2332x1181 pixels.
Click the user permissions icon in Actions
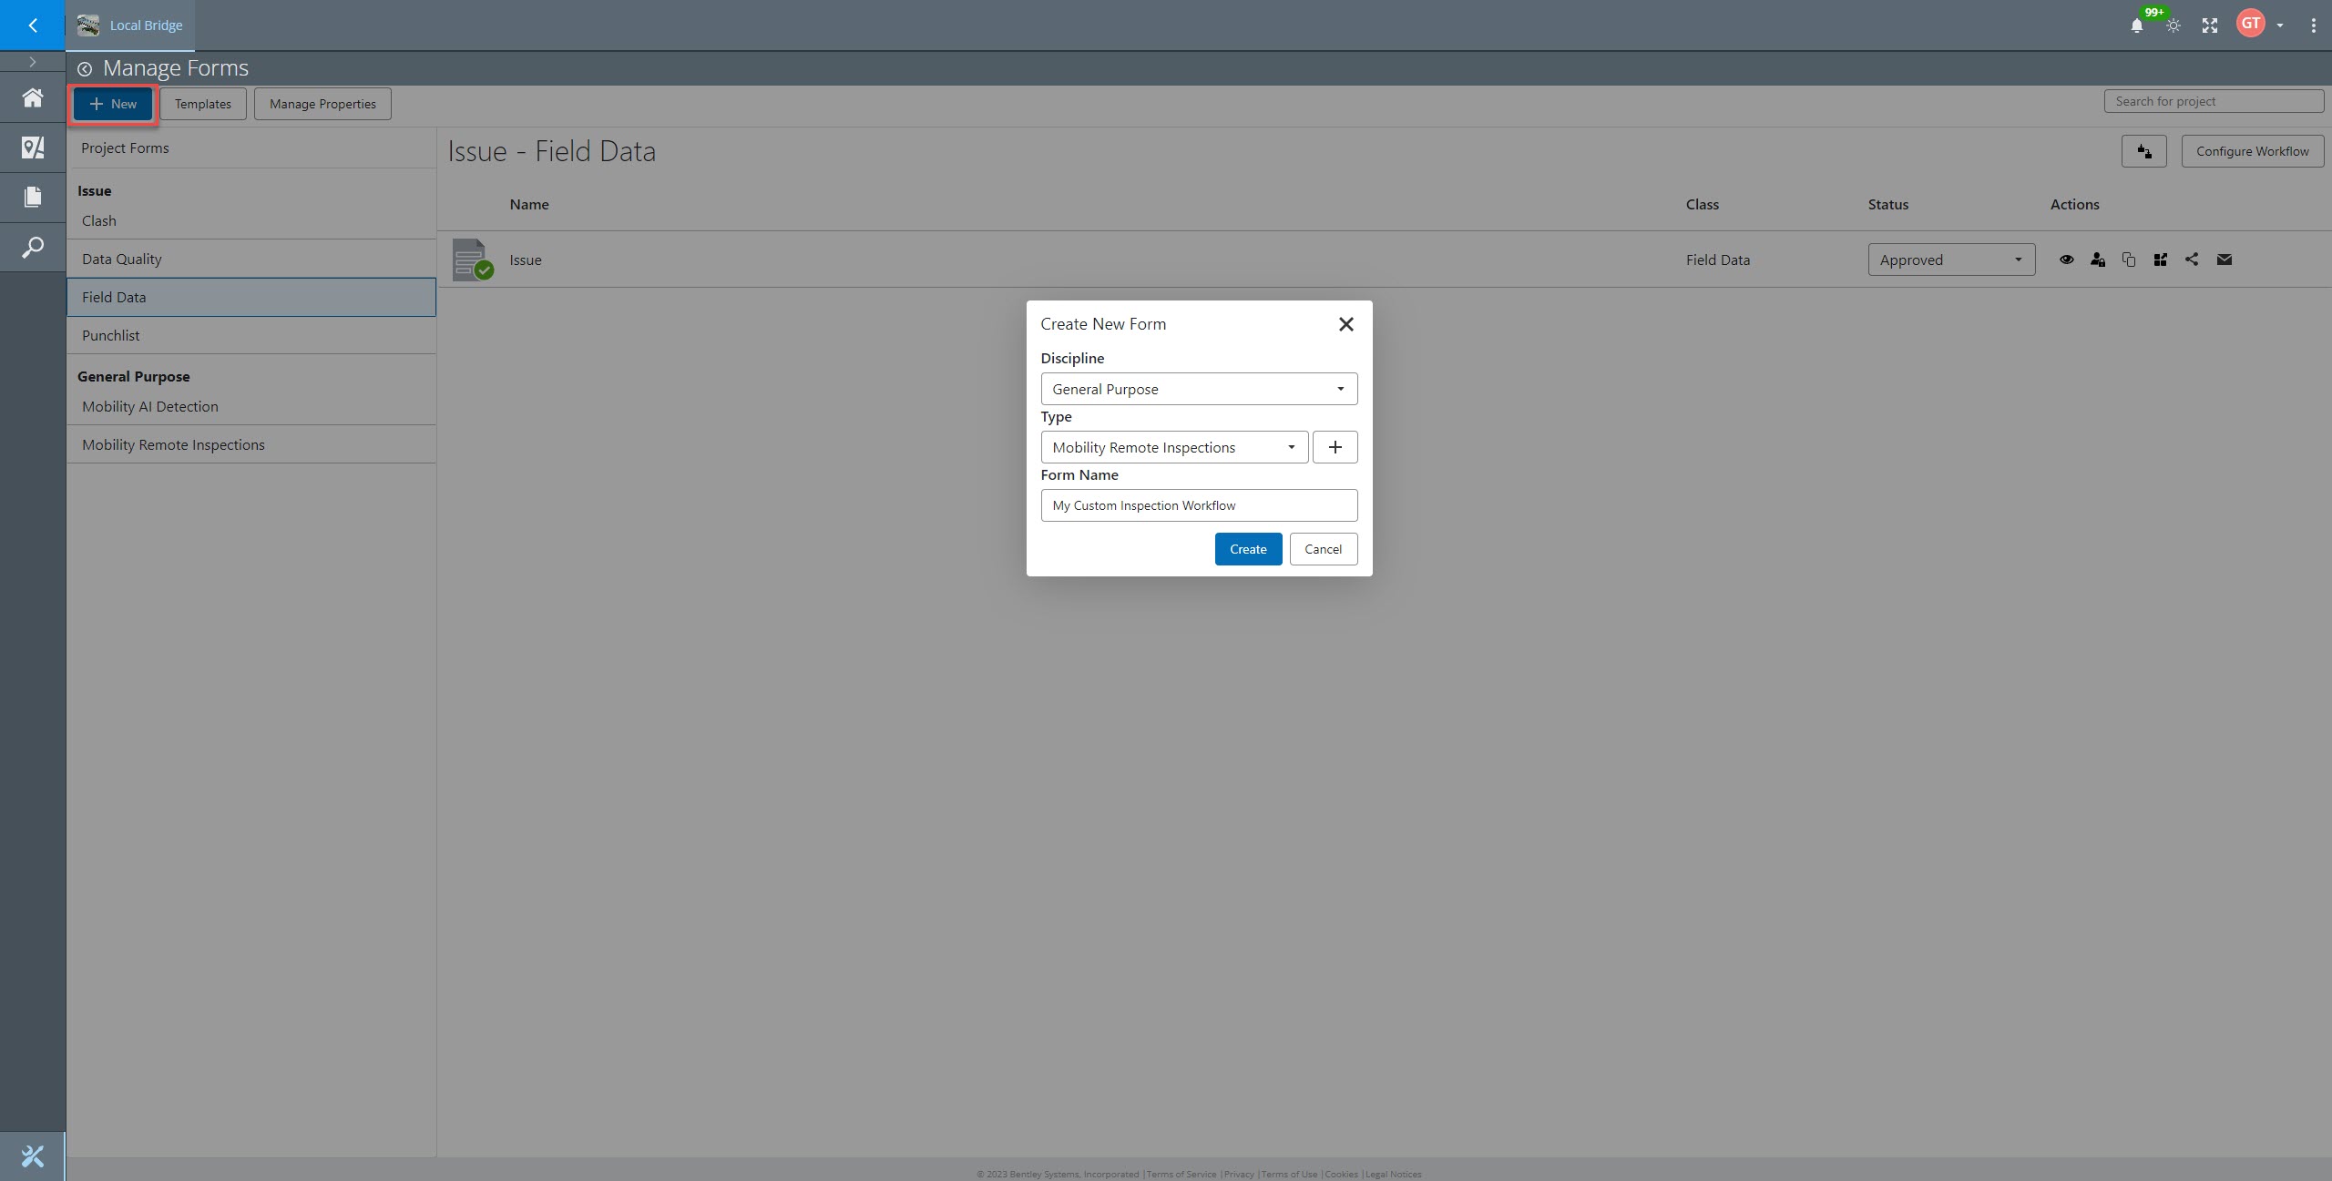tap(2098, 260)
